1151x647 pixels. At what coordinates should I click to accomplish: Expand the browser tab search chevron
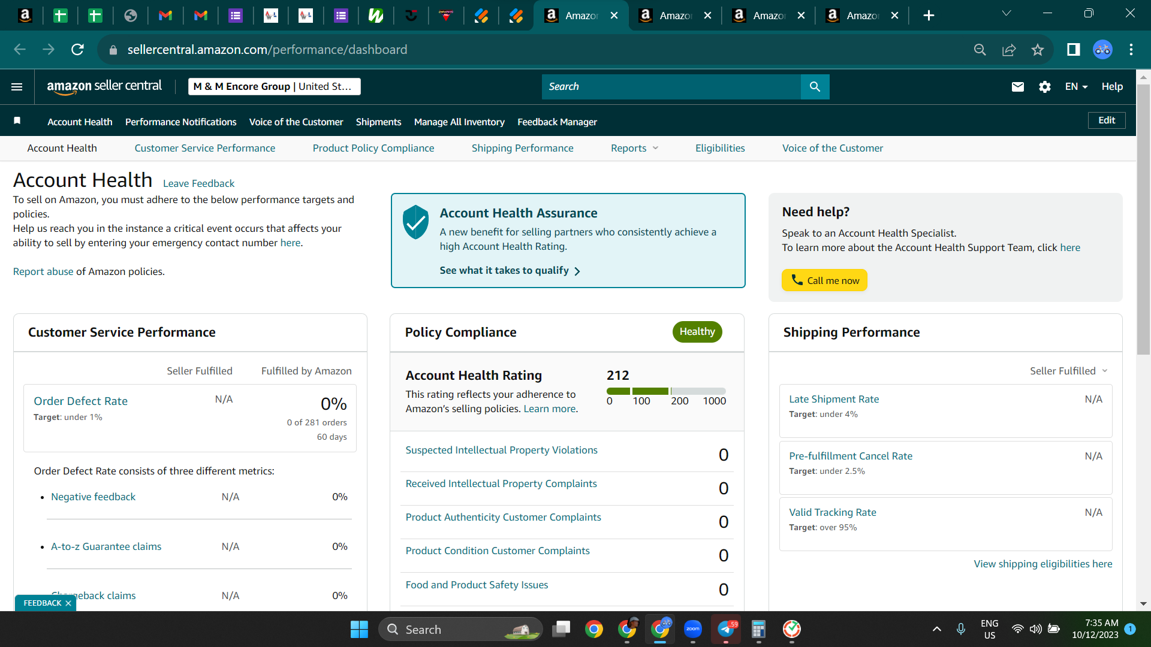click(1007, 13)
